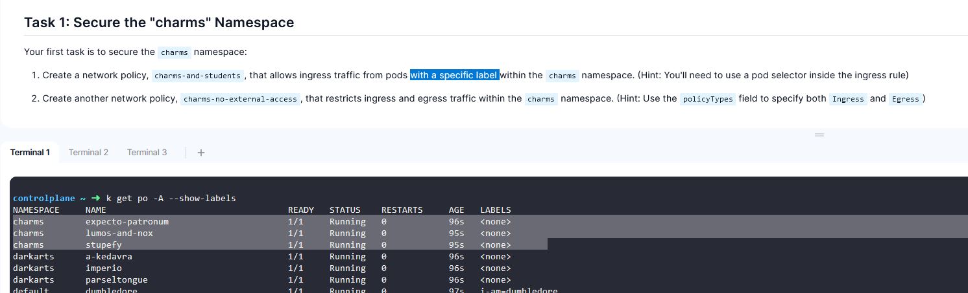The height and width of the screenshot is (293, 968).
Task: Click the Ingress code chip in the hint
Action: [848, 99]
